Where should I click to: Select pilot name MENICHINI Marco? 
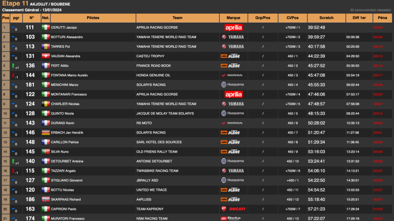[x=64, y=85]
